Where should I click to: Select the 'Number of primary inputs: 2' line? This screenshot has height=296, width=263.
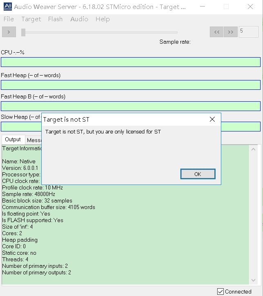35,266
